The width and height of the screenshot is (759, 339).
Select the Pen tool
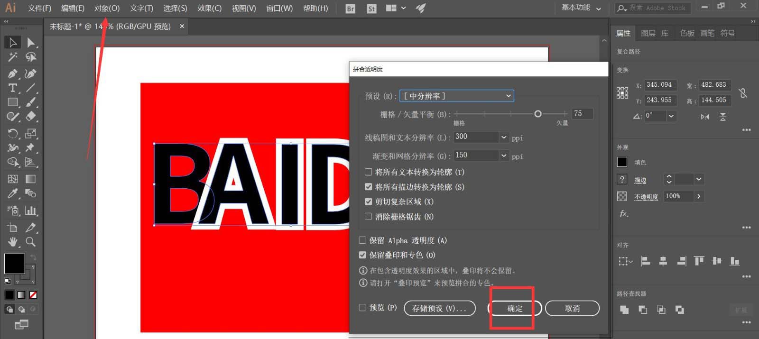(13, 73)
